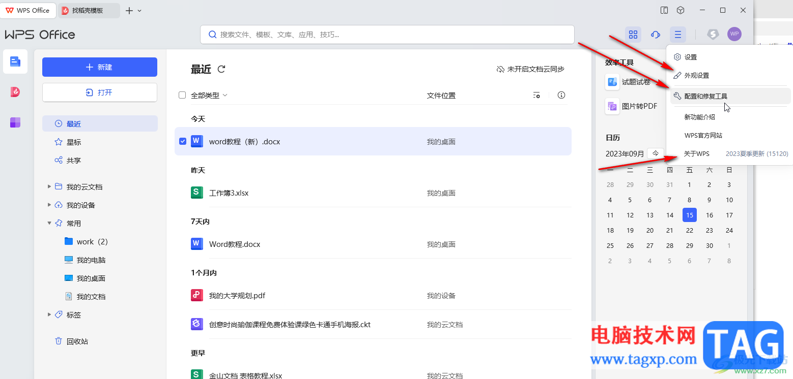The height and width of the screenshot is (379, 793).
Task: Open list display settings icon
Action: [x=536, y=95]
